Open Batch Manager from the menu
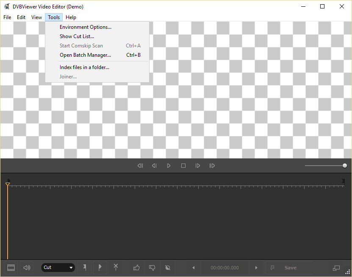This screenshot has height=277, width=352. pos(97,55)
